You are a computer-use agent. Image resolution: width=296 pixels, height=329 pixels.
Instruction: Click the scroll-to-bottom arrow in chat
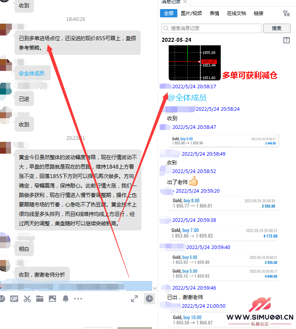pos(155,288)
